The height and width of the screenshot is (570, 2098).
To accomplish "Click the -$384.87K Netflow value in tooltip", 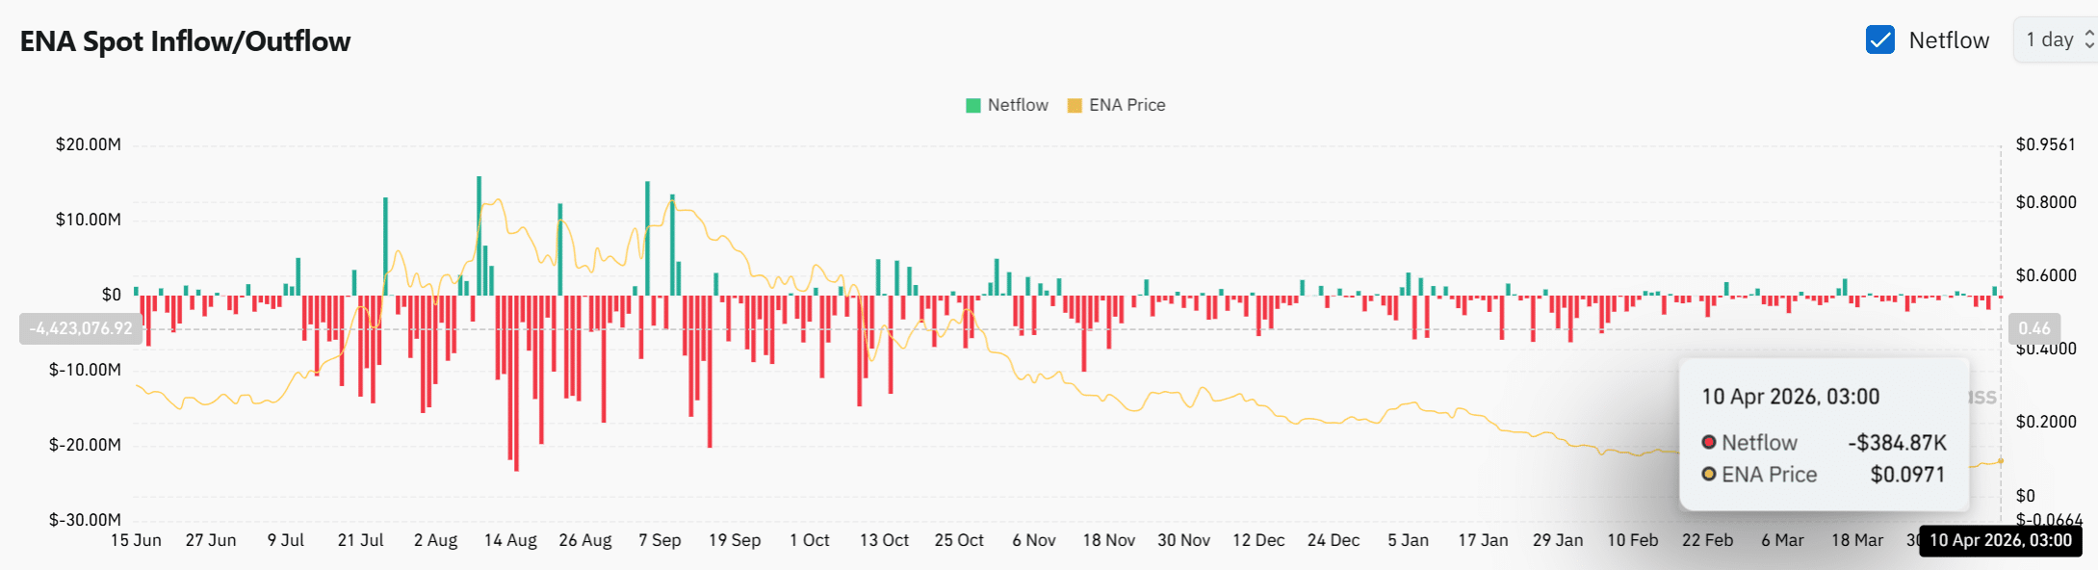I will point(1897,443).
